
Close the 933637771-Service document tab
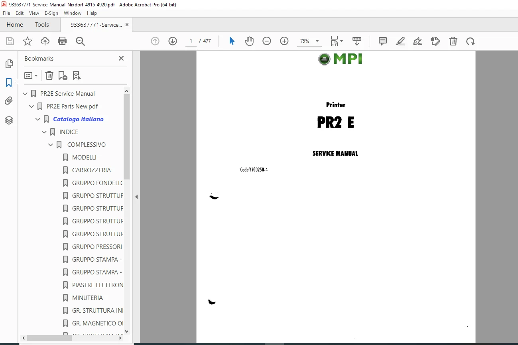point(127,25)
